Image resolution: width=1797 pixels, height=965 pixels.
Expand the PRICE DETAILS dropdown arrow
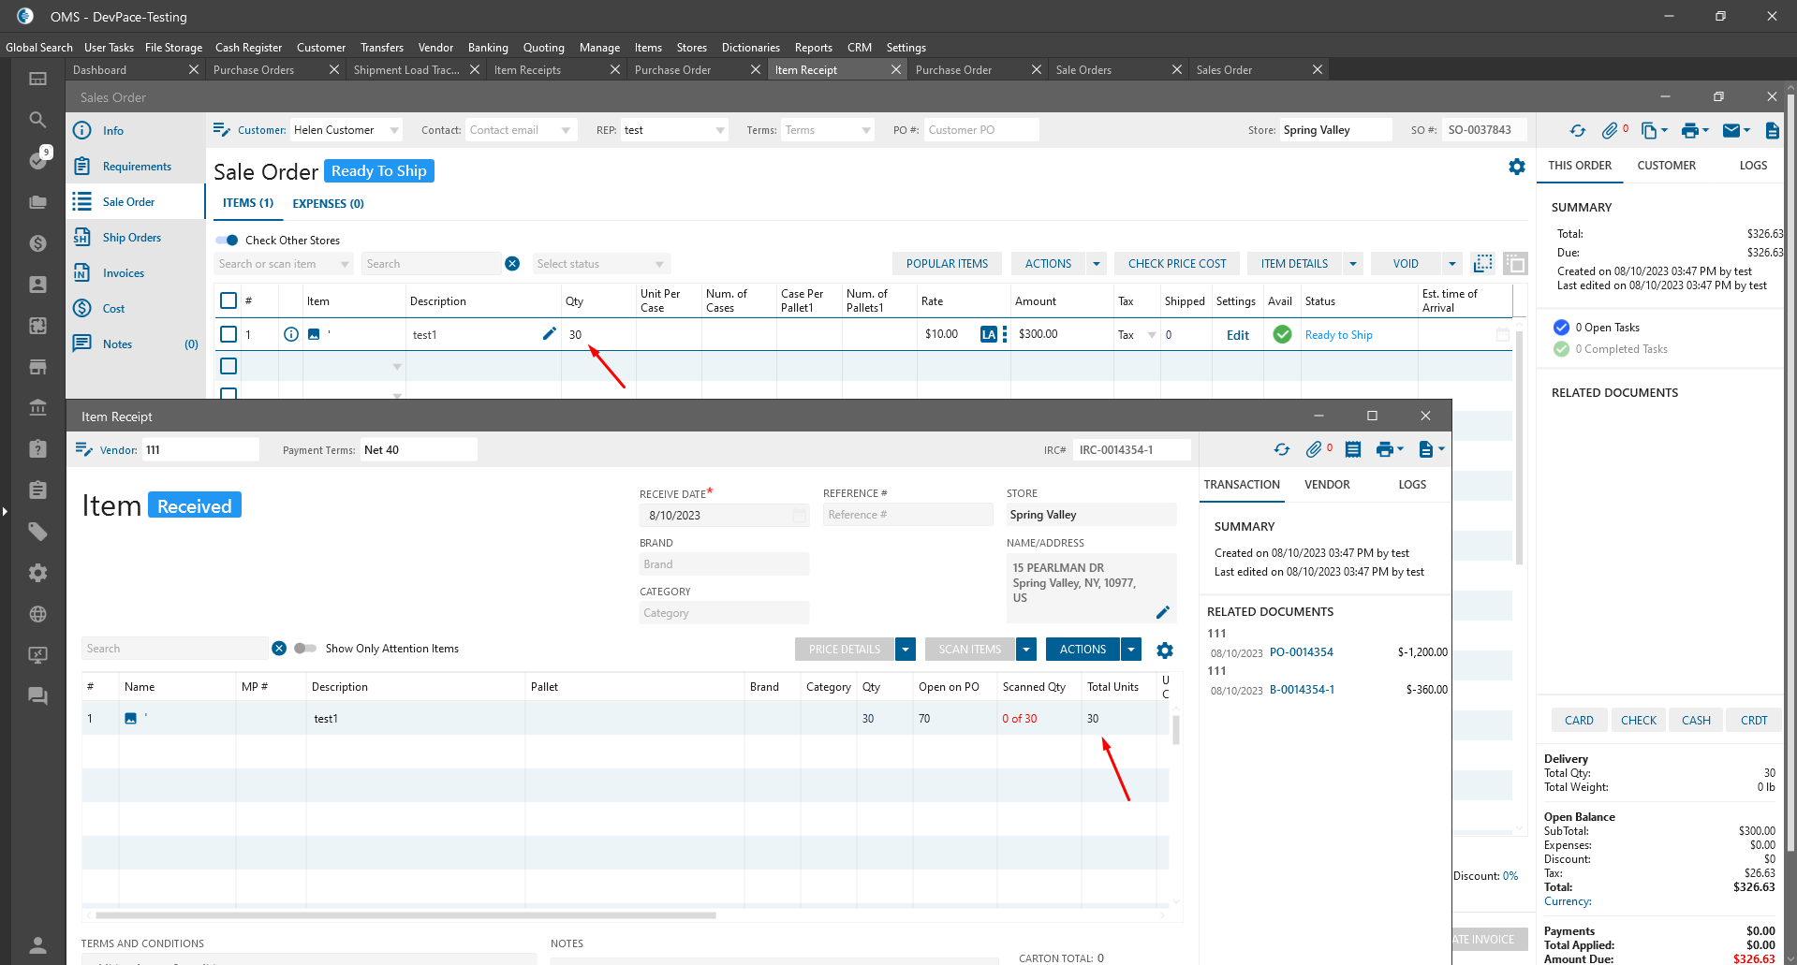click(x=906, y=650)
